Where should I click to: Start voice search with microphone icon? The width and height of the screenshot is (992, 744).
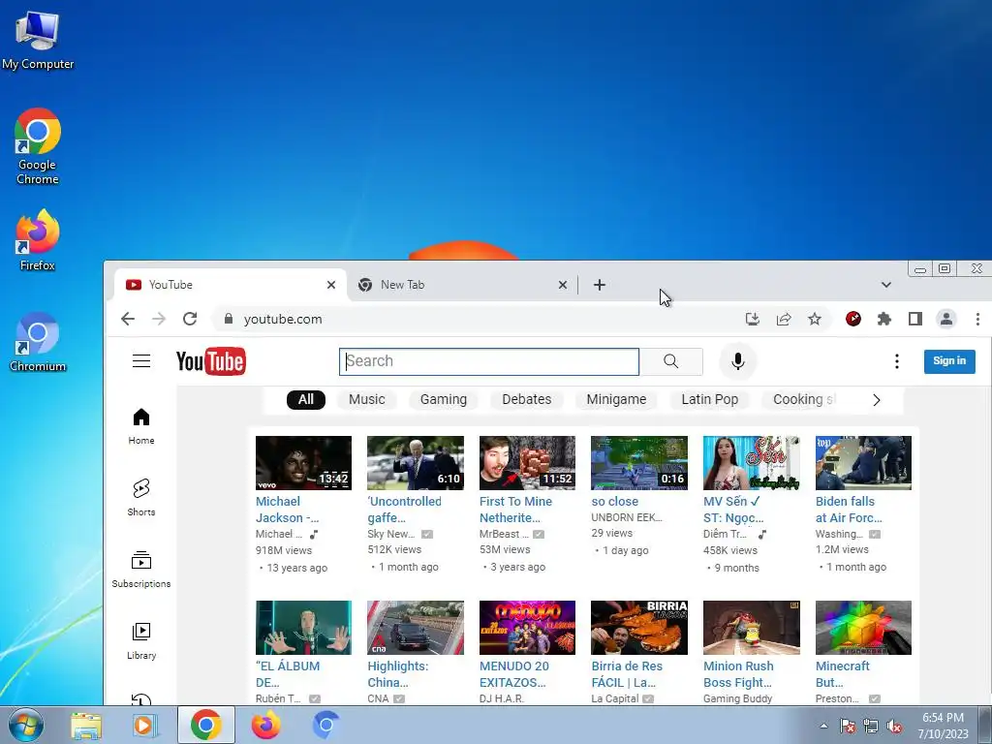click(x=737, y=361)
